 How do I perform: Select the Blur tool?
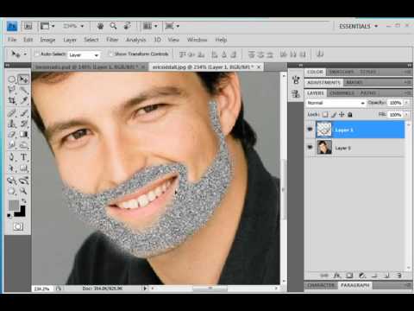12,144
